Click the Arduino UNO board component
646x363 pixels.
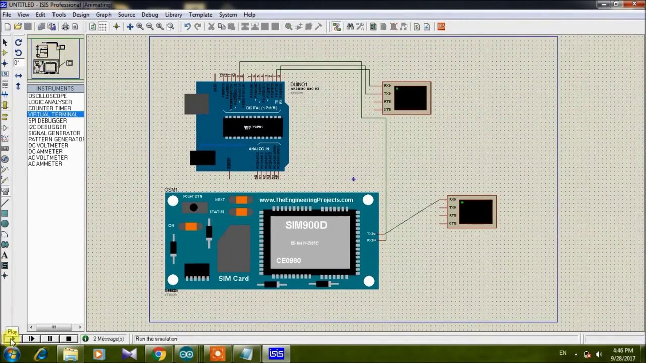point(240,126)
